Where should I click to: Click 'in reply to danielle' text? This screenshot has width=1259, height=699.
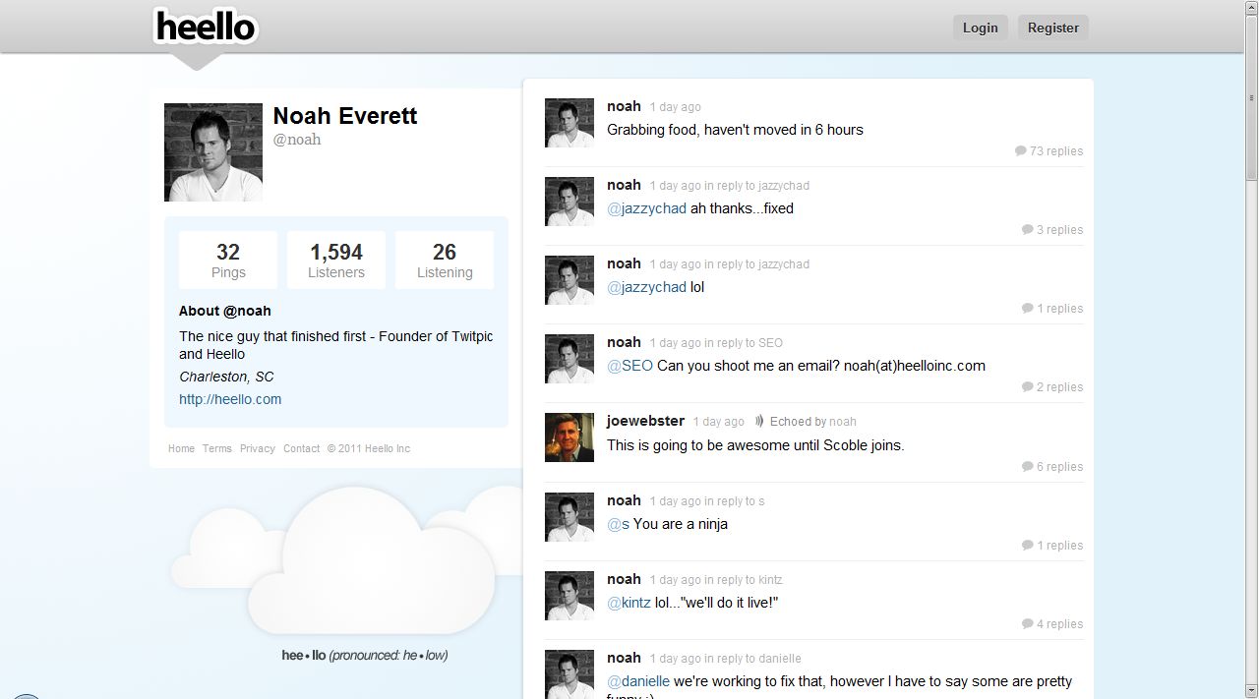752,659
